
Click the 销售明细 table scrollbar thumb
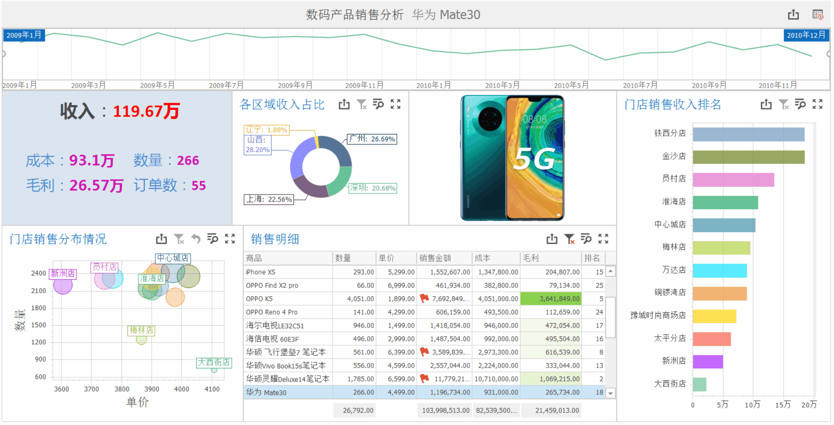[611, 317]
